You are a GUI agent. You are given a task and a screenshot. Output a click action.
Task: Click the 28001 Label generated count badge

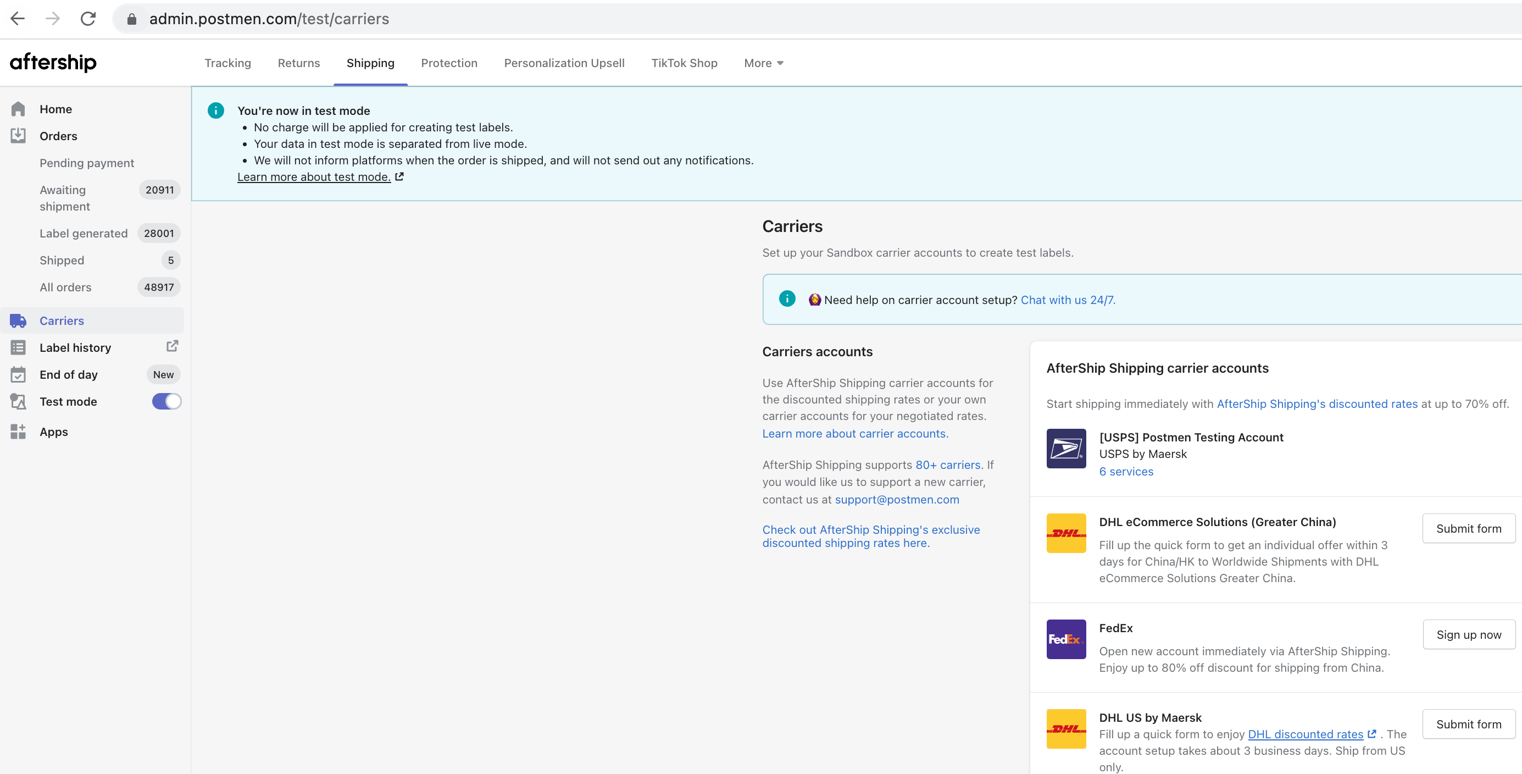[x=159, y=233]
